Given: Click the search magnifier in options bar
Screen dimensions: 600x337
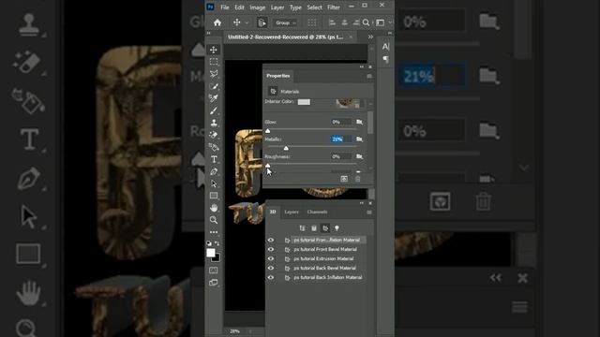Looking at the screenshot, I should tap(367, 22).
